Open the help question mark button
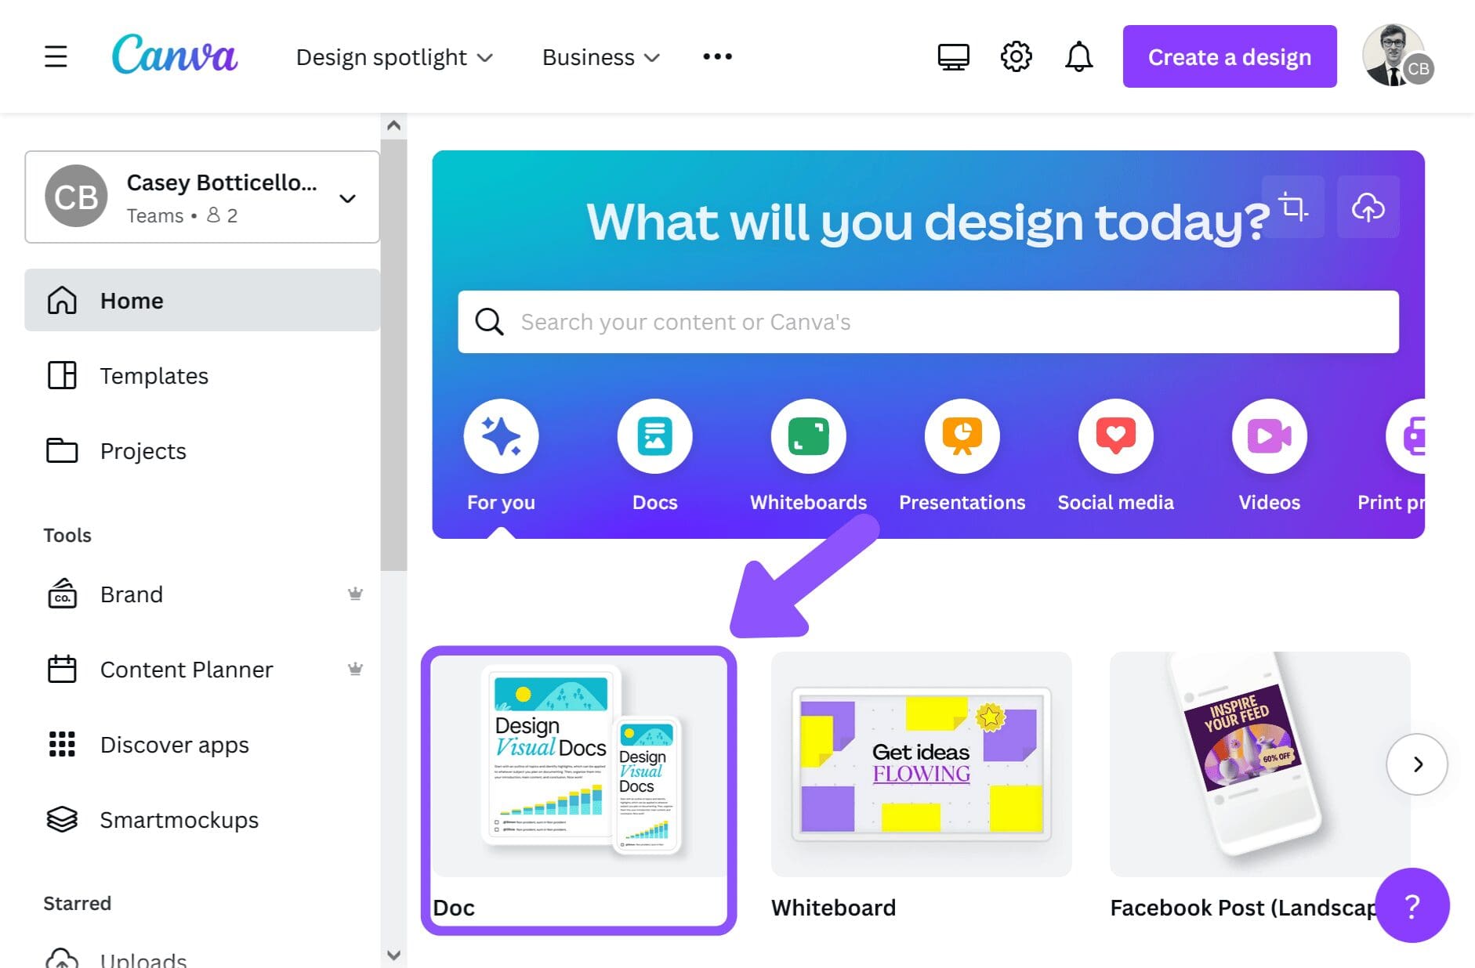Image resolution: width=1475 pixels, height=968 pixels. click(x=1412, y=906)
